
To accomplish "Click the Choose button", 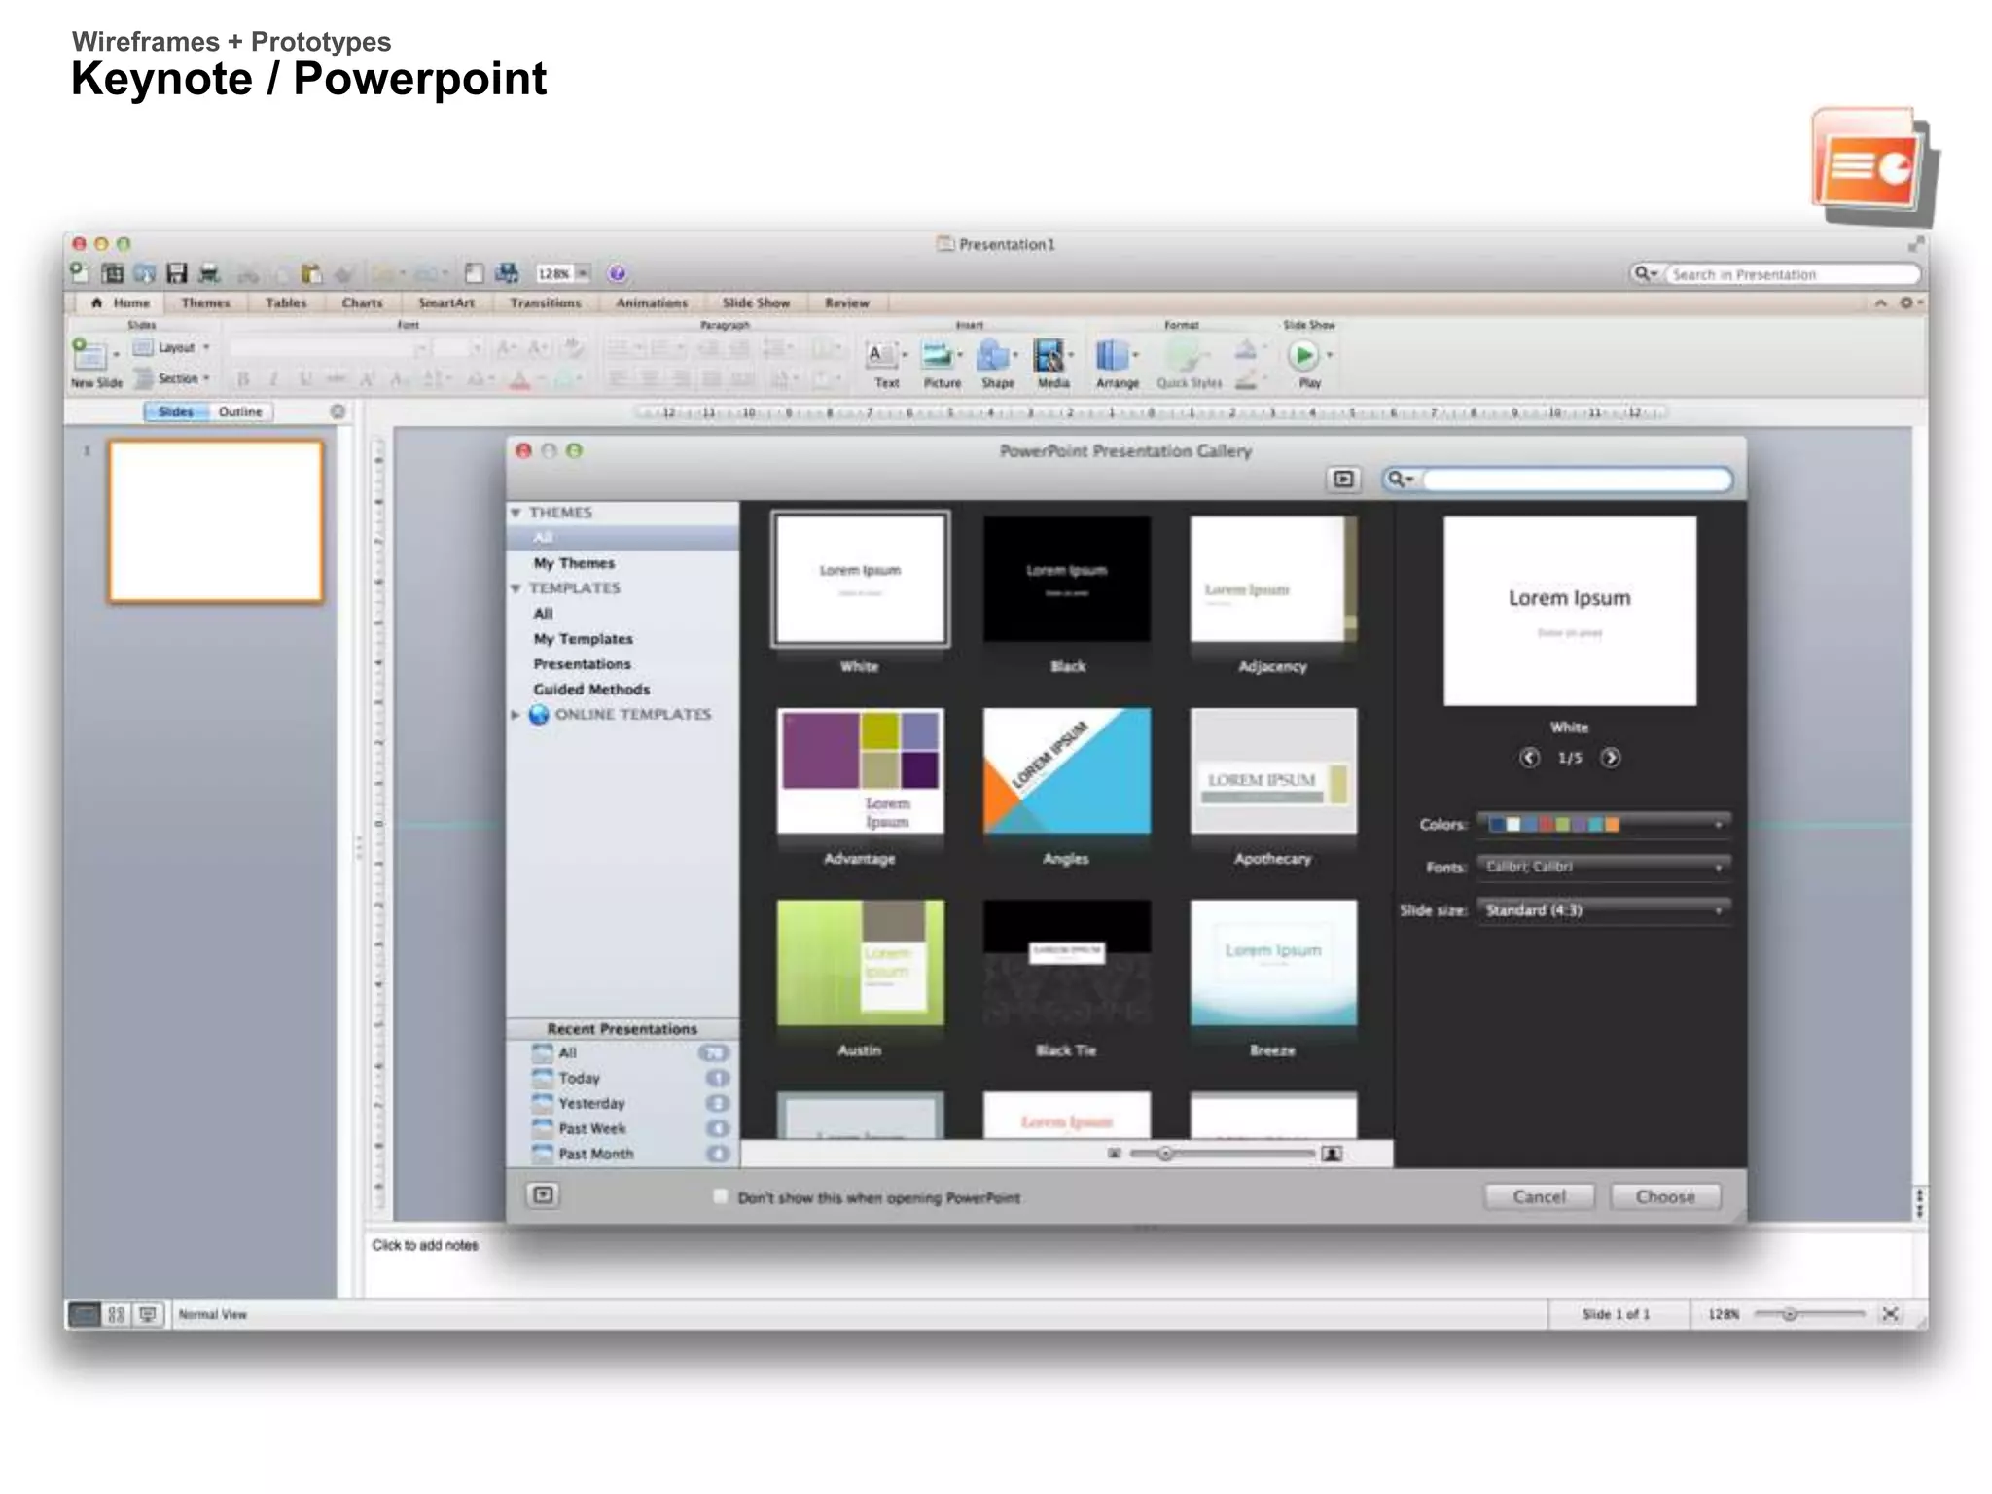I will click(1665, 1197).
